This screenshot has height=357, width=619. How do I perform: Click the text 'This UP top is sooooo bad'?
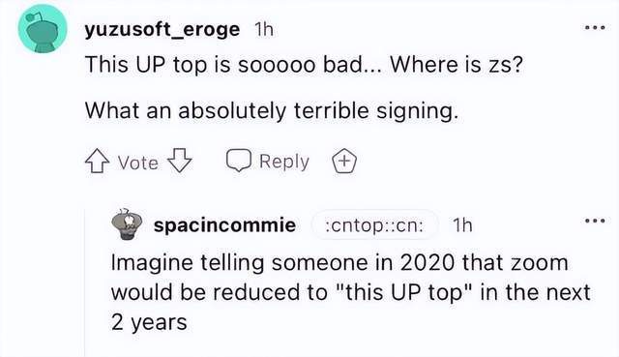(x=223, y=65)
